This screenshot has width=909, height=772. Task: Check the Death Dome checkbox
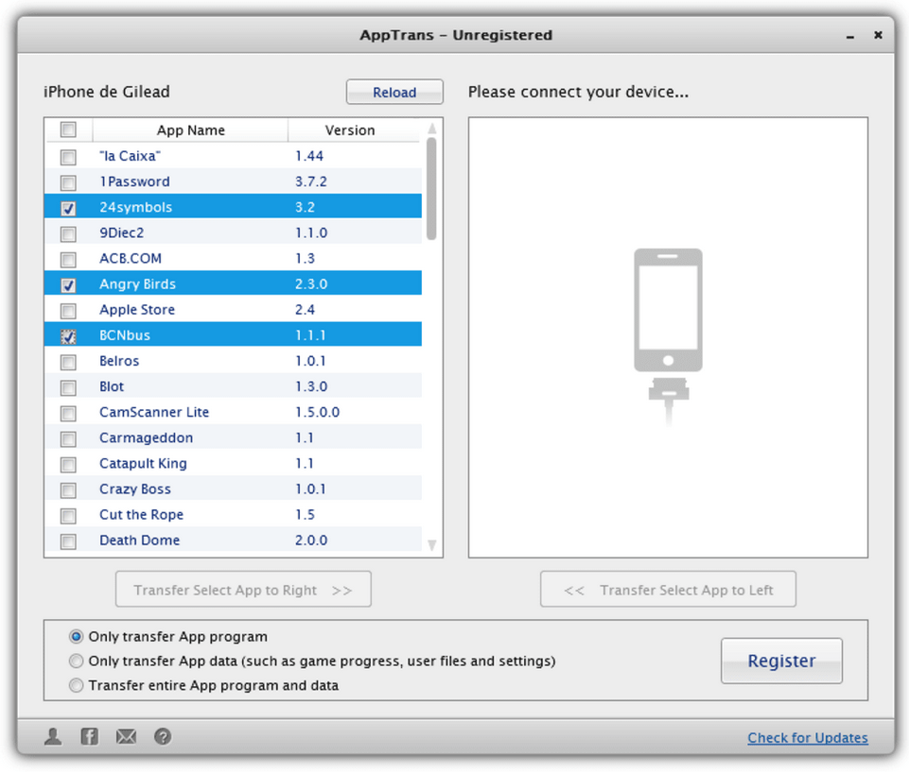68,540
